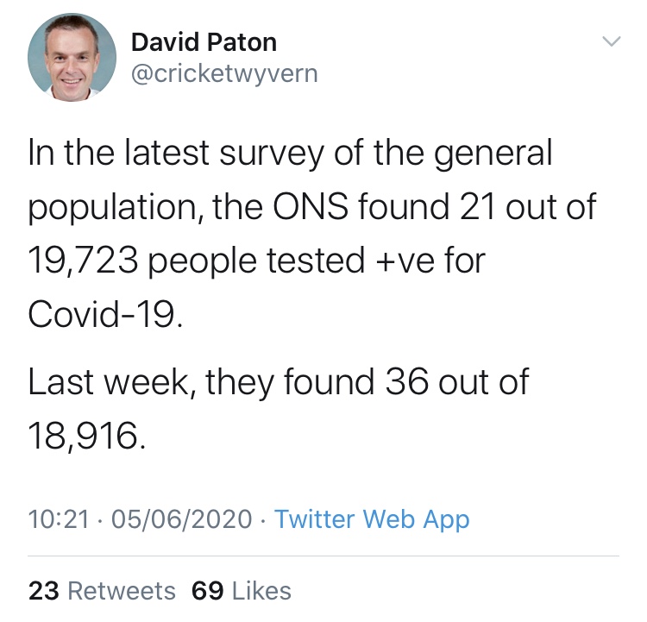Open the @cricketwyvern handle link
This screenshot has width=647, height=622.
(224, 74)
